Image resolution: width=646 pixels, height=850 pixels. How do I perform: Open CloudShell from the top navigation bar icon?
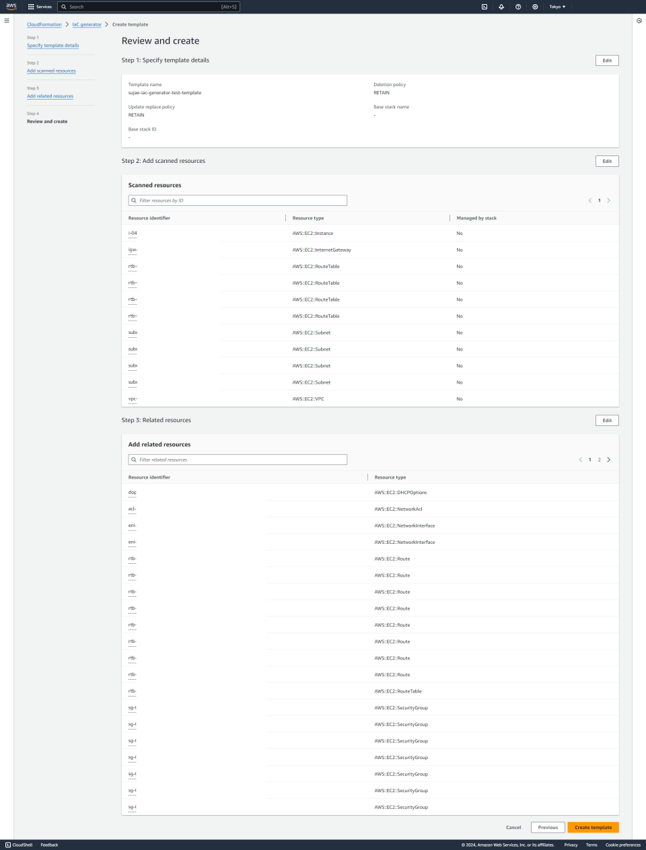point(483,7)
